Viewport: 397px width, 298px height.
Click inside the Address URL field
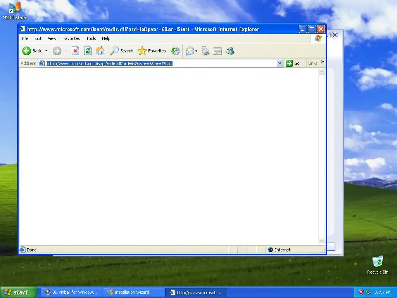161,63
